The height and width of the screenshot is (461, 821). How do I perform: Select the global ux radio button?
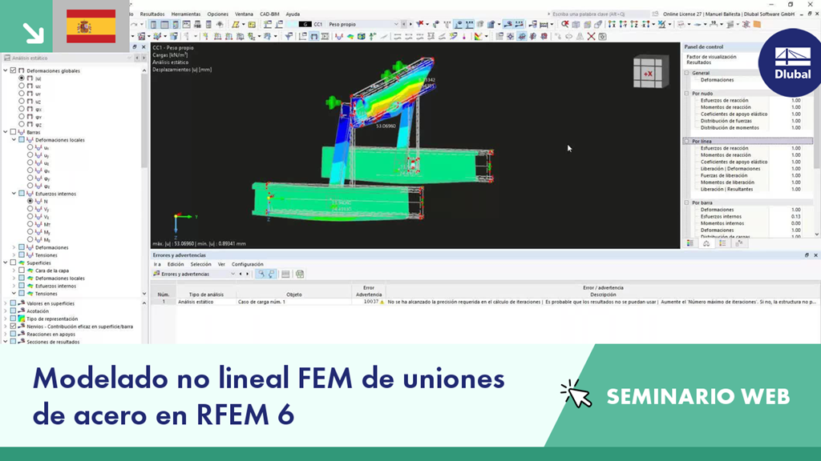22,86
